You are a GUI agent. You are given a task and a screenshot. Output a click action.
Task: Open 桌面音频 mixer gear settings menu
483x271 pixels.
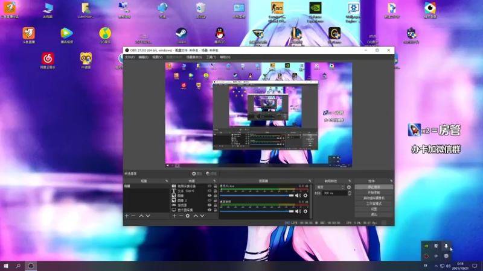305,211
